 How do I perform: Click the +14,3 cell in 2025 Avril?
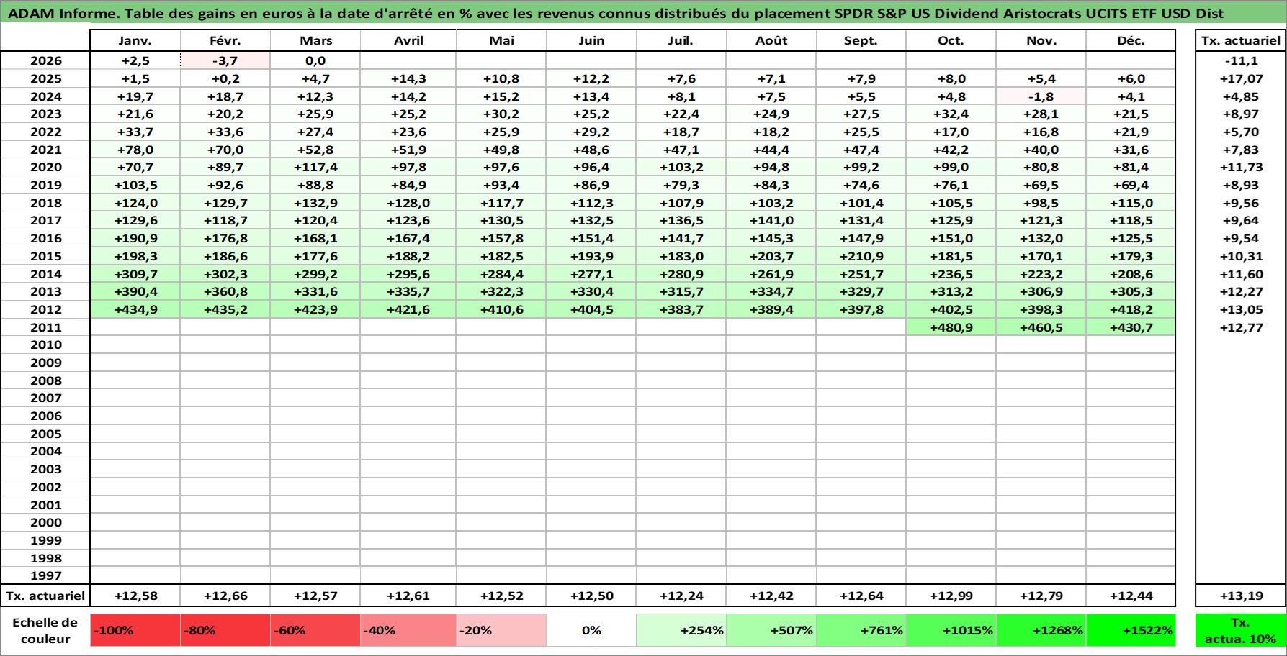408,78
